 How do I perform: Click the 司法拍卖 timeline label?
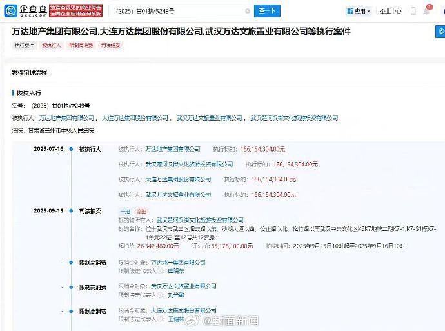90,211
